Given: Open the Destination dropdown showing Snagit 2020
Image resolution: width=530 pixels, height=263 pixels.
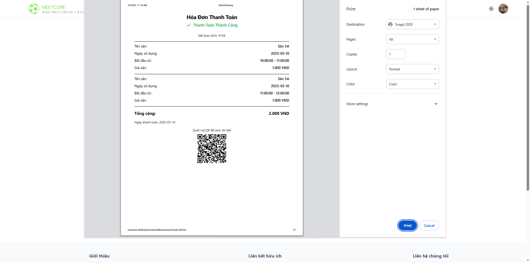Looking at the screenshot, I should pos(412,25).
